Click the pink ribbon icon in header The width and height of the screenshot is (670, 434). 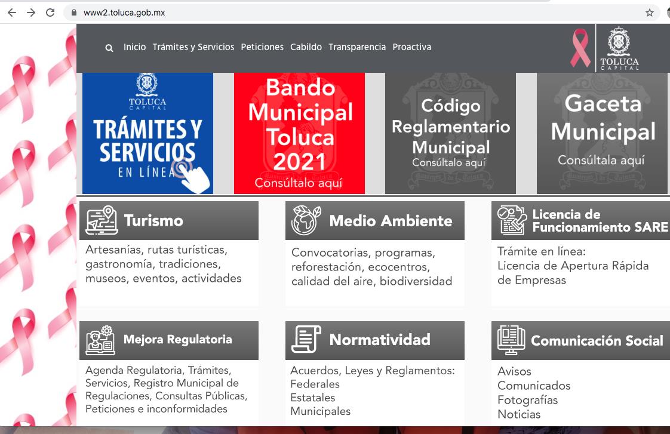(580, 48)
